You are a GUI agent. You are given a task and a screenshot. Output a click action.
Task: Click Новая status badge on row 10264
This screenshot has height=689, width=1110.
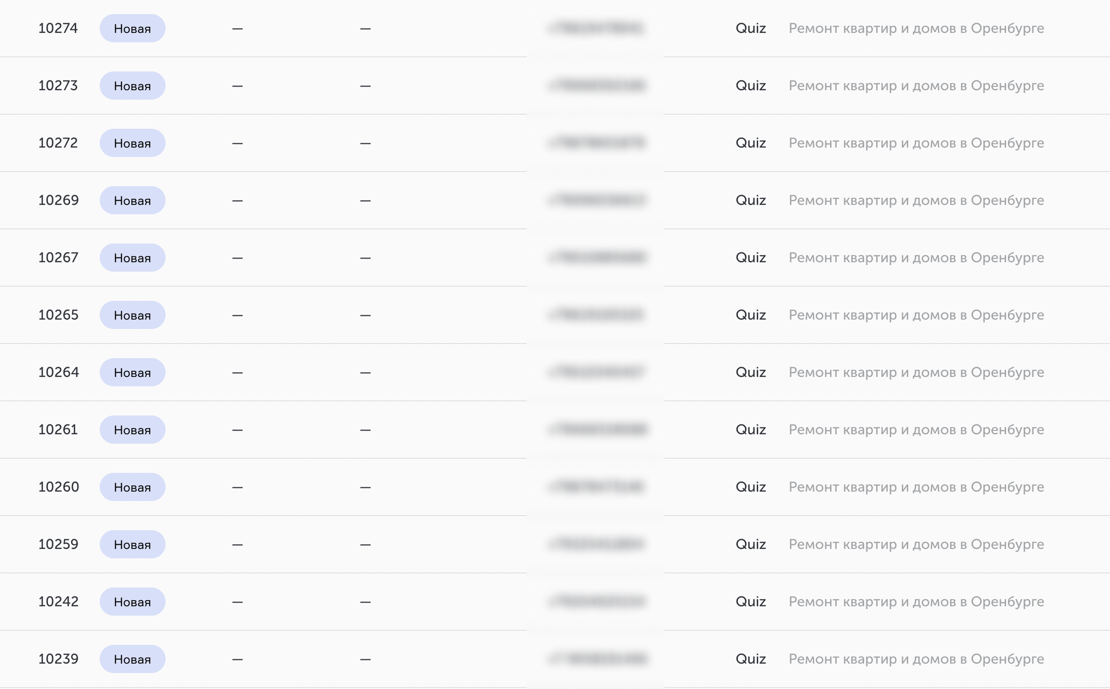coord(132,372)
